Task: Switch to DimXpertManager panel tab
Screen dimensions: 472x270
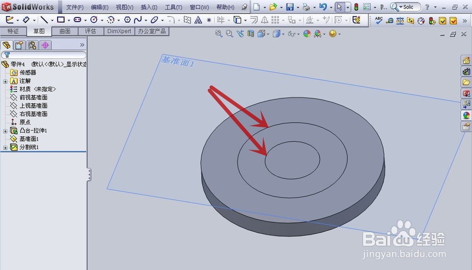Action: [45, 45]
